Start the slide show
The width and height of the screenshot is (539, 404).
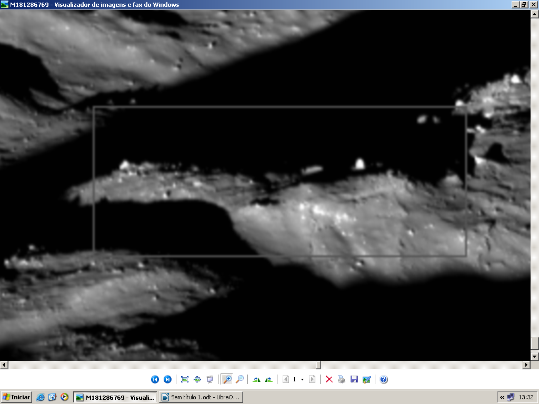tap(210, 379)
